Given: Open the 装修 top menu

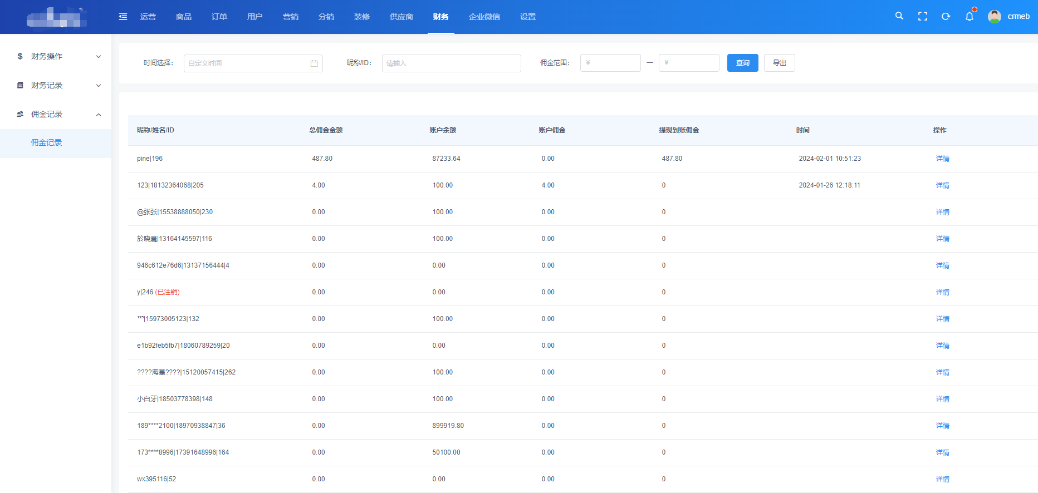Looking at the screenshot, I should tap(362, 17).
